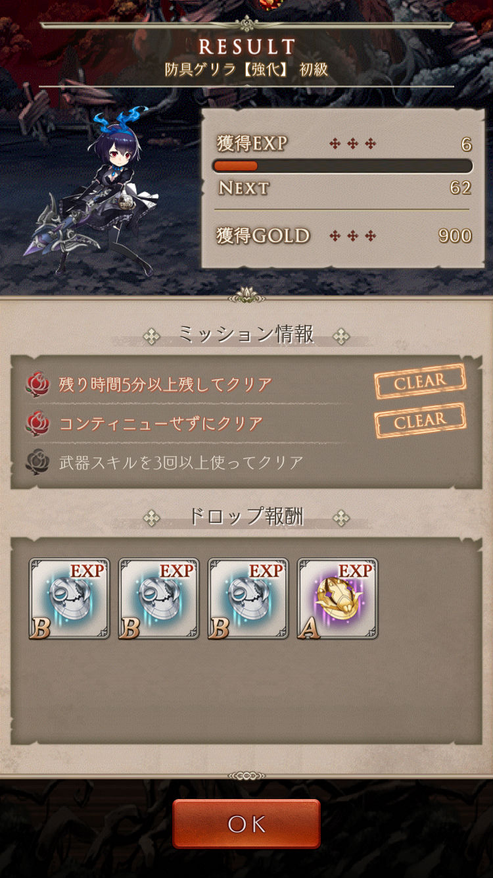Tap the A-rank golden EXP drop item
493x878 pixels.
(337, 599)
